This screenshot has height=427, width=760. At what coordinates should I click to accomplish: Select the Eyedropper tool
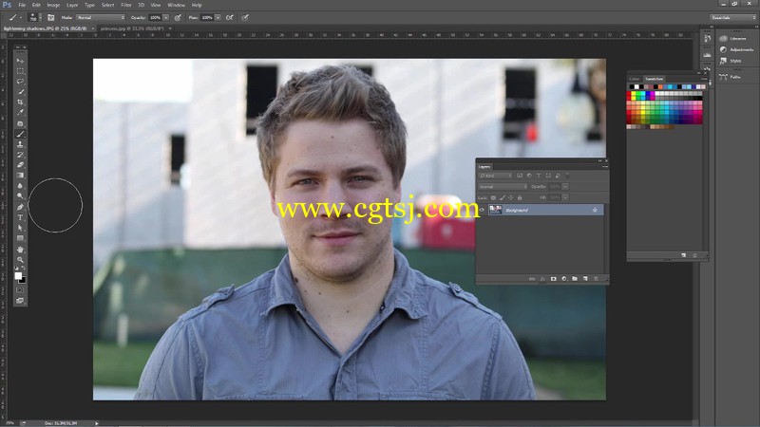point(20,113)
